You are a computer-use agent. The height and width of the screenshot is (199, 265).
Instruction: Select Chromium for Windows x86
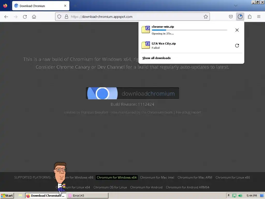coord(73,177)
